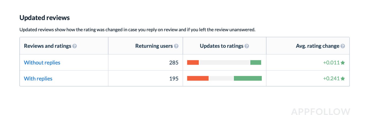Click the Avg. rating change column header
Screen dimensions: 370x115
pyautogui.click(x=317, y=46)
